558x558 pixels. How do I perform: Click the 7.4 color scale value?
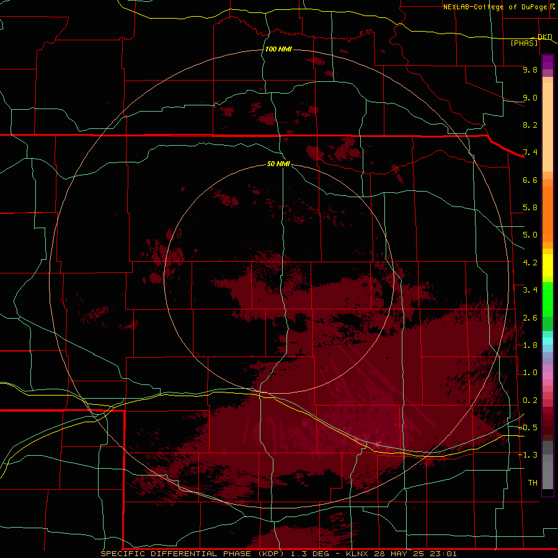click(530, 153)
